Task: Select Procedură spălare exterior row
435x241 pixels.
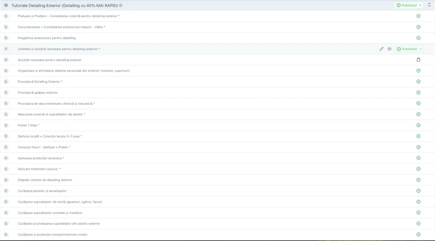Action: (38, 92)
